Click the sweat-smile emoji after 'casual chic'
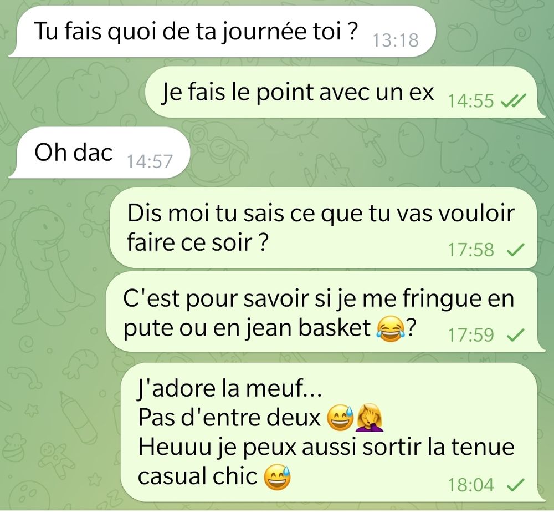 coord(278,477)
